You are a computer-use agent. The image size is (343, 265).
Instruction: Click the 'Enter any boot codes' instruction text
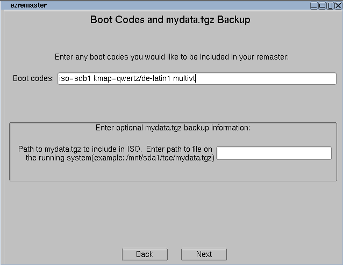(172, 56)
